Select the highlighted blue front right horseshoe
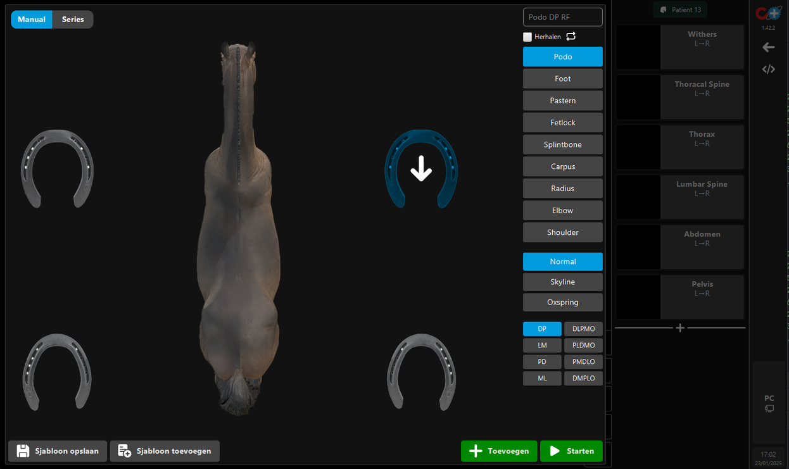The image size is (789, 469). [x=421, y=169]
